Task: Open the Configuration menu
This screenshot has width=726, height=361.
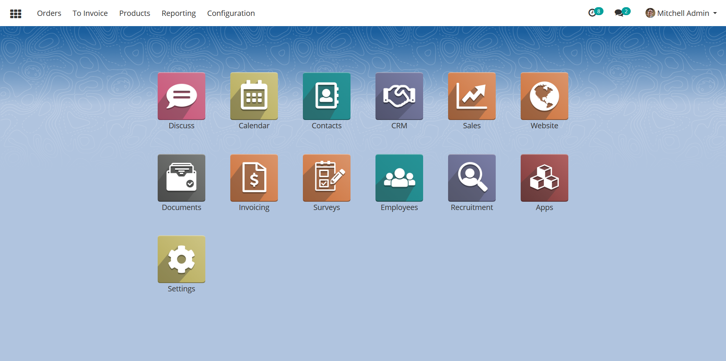Action: click(x=231, y=13)
